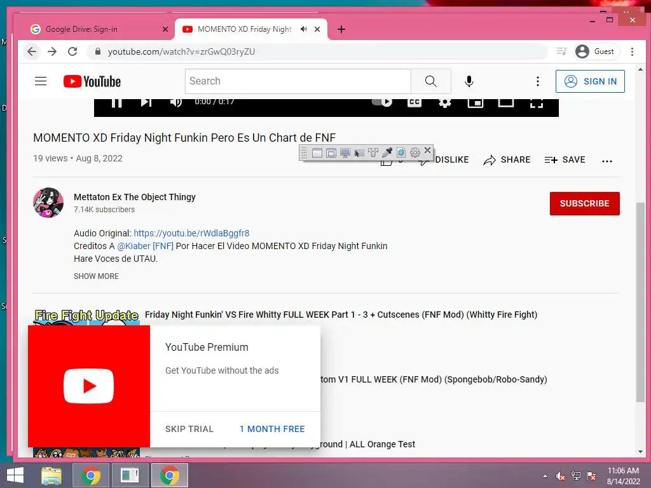The image size is (651, 488).
Task: Open Chrome's three-dot customize menu
Action: pos(632,51)
